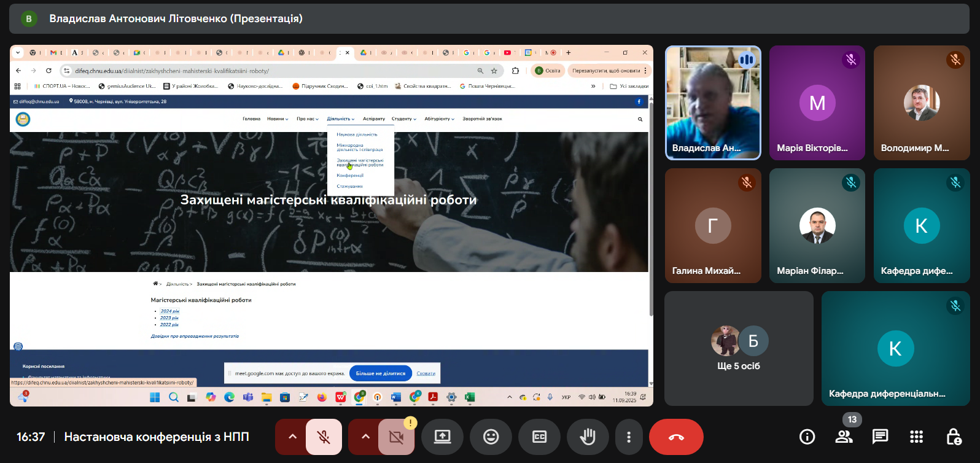Select Марія Вікторів... participant tile
The width and height of the screenshot is (980, 463).
click(817, 103)
